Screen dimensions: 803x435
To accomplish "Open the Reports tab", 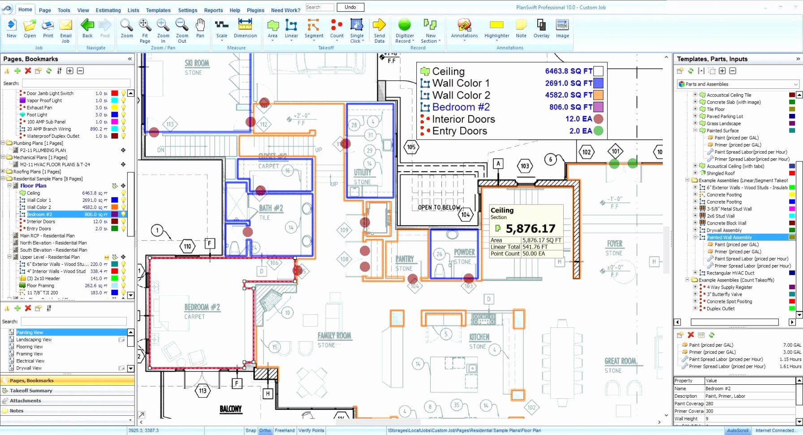I will [213, 10].
